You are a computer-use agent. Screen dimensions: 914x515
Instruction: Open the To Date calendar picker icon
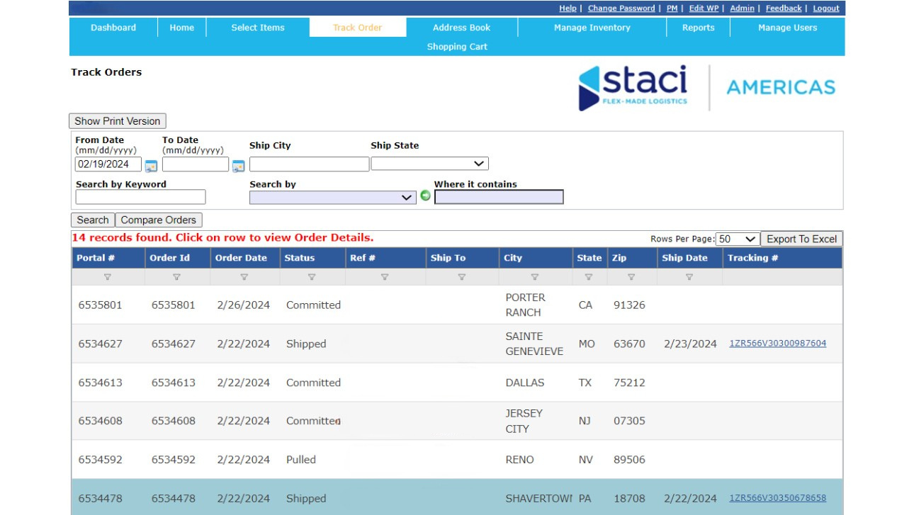click(x=238, y=166)
